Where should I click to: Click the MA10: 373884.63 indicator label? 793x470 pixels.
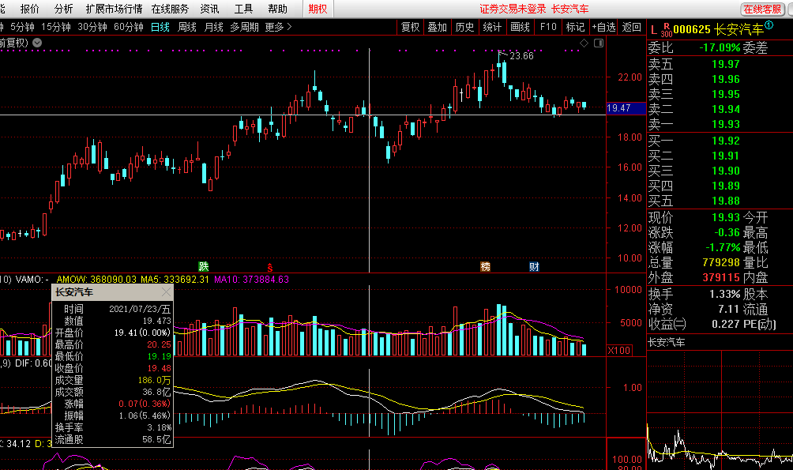[x=251, y=280]
